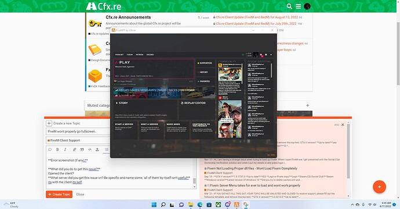The width and height of the screenshot is (400, 209).
Task: Insert a hyperlink using the link icon
Action: [x=74, y=150]
